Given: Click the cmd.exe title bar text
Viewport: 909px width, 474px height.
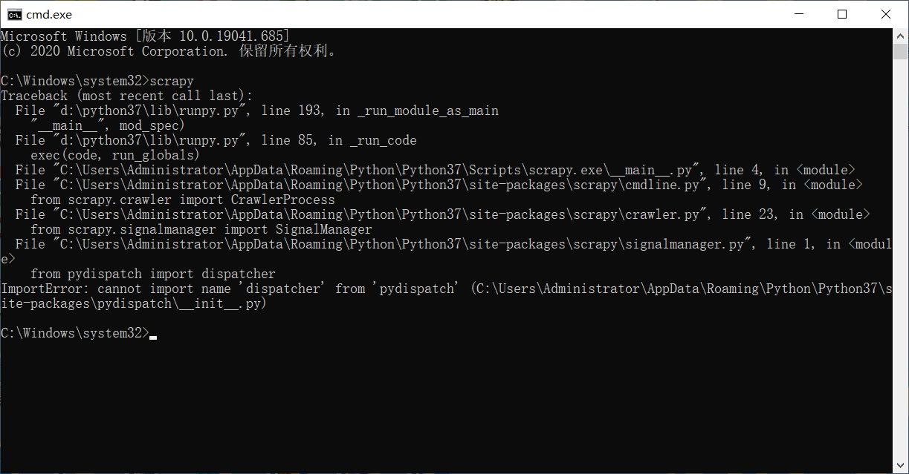Looking at the screenshot, I should tap(49, 14).
